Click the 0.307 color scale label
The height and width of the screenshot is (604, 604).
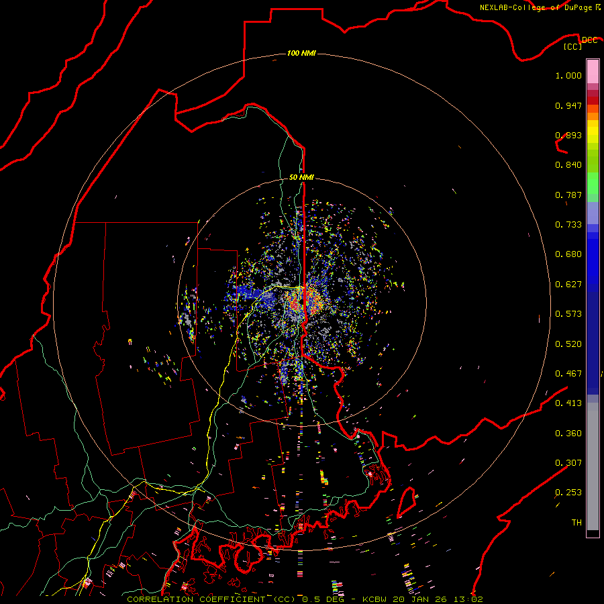tap(568, 463)
